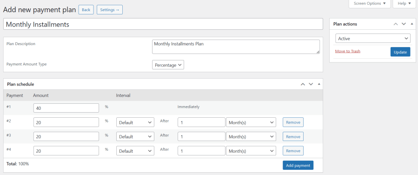
Task: Open the Settings → button
Action: [110, 10]
